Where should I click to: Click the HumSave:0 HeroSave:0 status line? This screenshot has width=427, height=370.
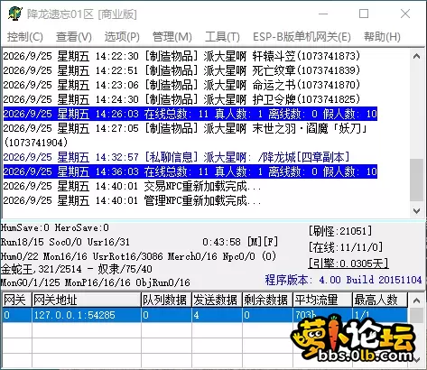pyautogui.click(x=55, y=227)
